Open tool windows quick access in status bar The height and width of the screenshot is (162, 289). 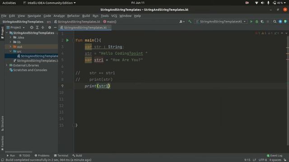tap(3, 160)
